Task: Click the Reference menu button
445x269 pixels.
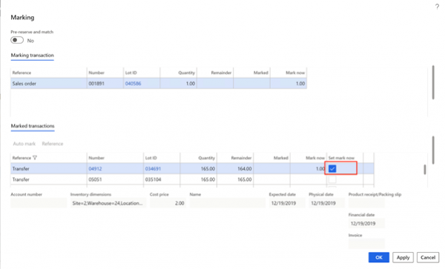Action: coord(53,144)
